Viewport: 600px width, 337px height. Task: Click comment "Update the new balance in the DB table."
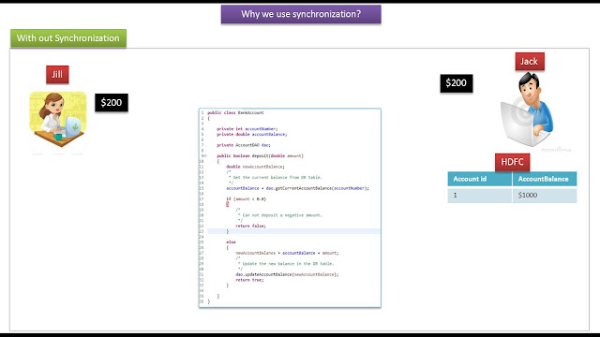point(288,264)
